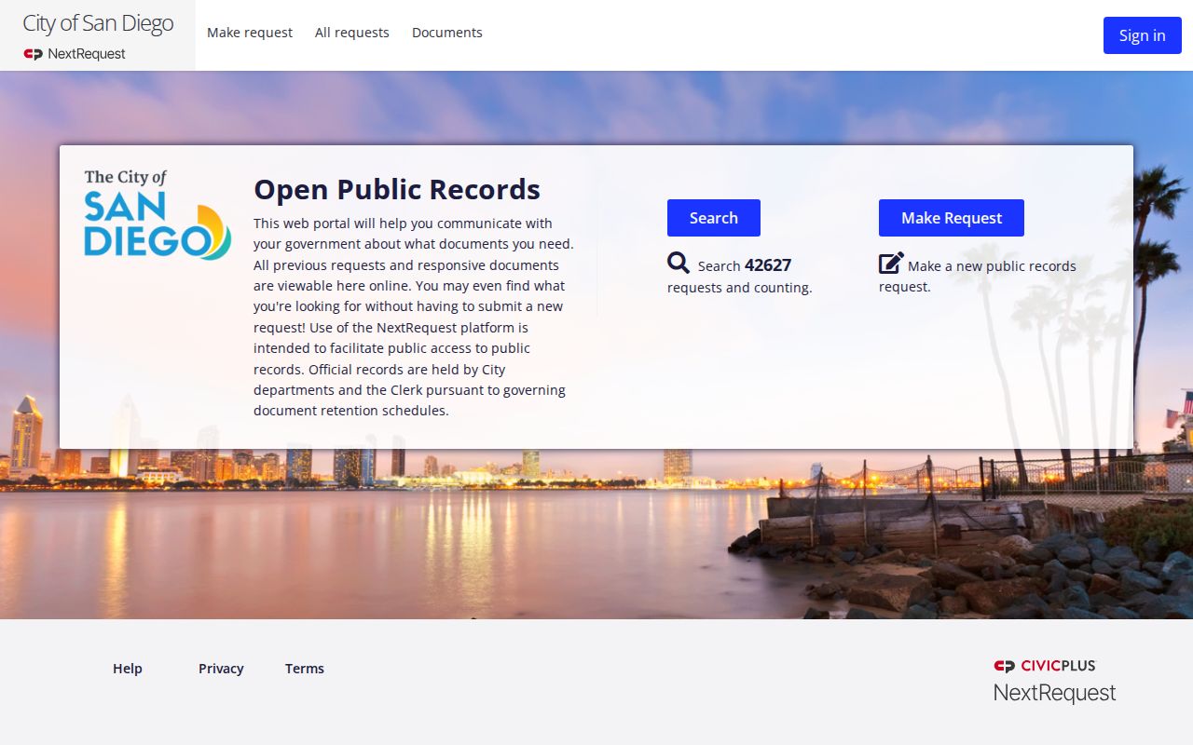Image resolution: width=1193 pixels, height=745 pixels.
Task: Open the Help footer link
Action: coord(128,669)
